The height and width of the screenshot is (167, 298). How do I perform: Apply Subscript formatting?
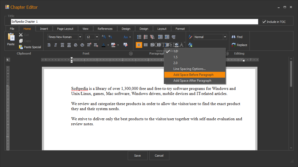point(96,45)
